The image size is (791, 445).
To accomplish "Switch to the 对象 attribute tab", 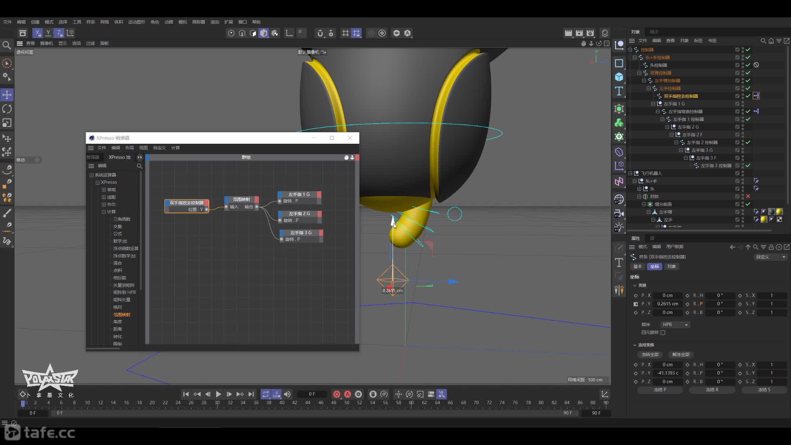I will point(672,267).
